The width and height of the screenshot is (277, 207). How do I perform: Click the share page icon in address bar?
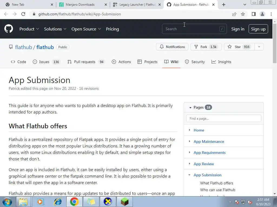[x=234, y=14]
